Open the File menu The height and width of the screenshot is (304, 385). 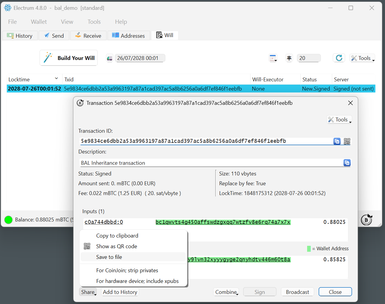click(x=12, y=22)
